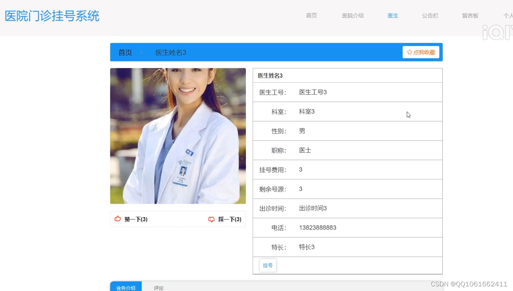The image size is (513, 291).
Task: Click the 点我收藏 favorite button
Action: tap(421, 52)
